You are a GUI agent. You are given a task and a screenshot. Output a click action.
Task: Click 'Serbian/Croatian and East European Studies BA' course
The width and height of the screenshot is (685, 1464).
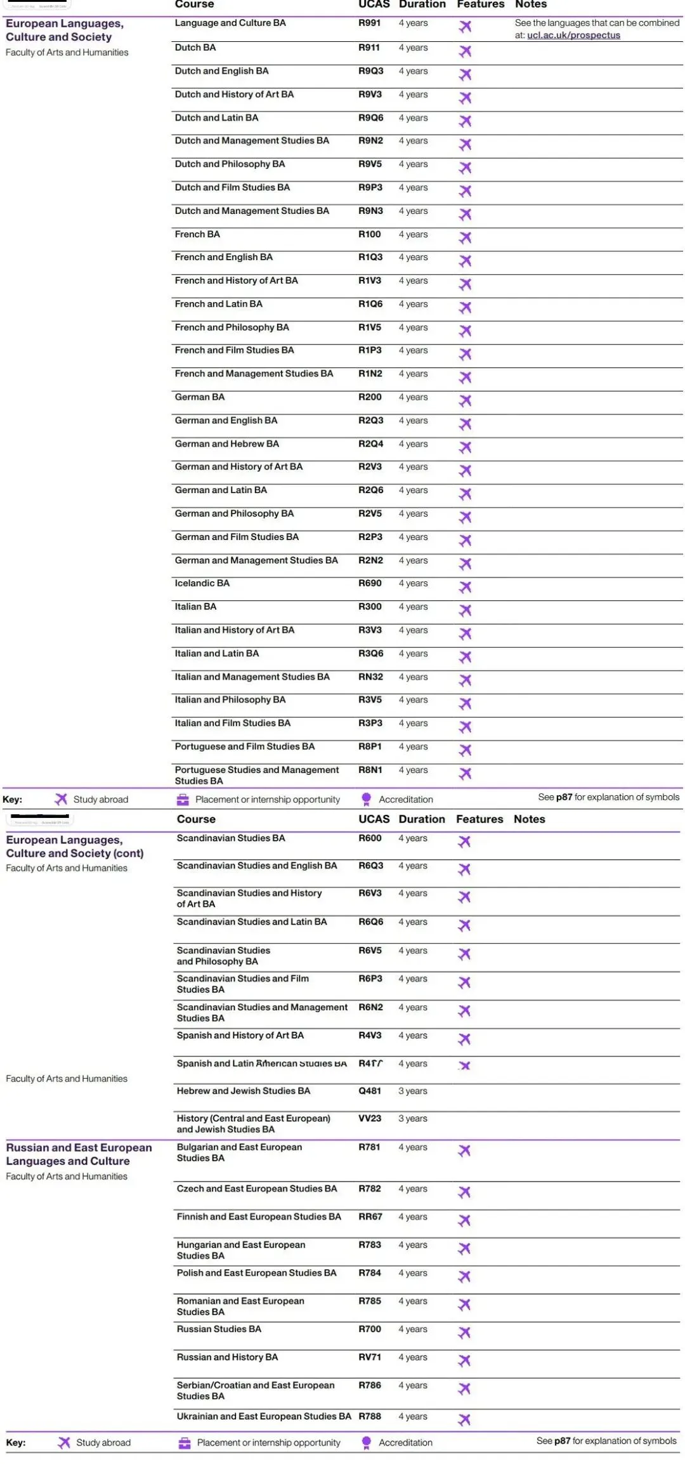256,1390
